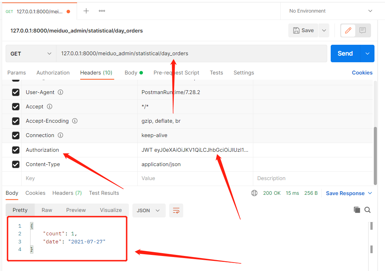Open the Test Results tab
The image size is (385, 271).
point(104,193)
